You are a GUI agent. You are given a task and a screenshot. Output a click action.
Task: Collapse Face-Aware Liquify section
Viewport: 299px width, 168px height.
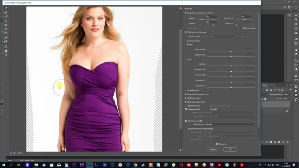point(185,32)
